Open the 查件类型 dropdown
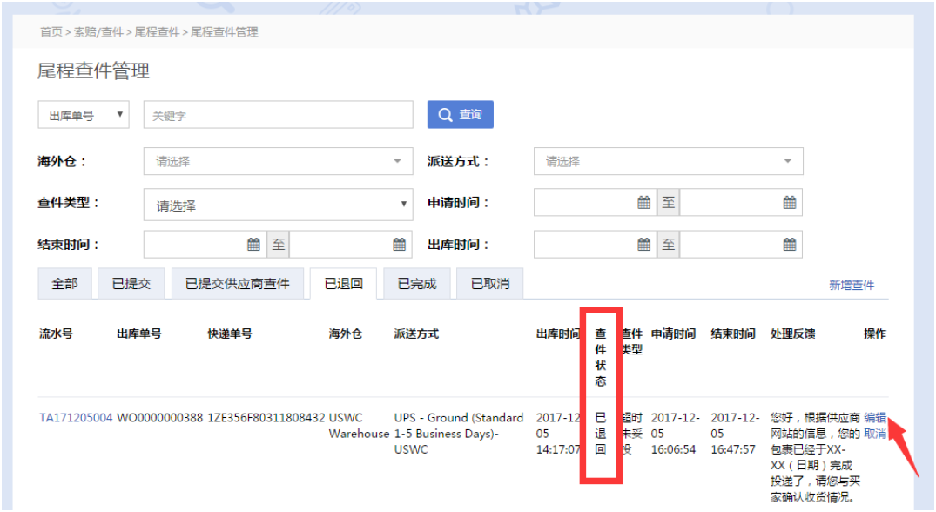 tap(278, 205)
